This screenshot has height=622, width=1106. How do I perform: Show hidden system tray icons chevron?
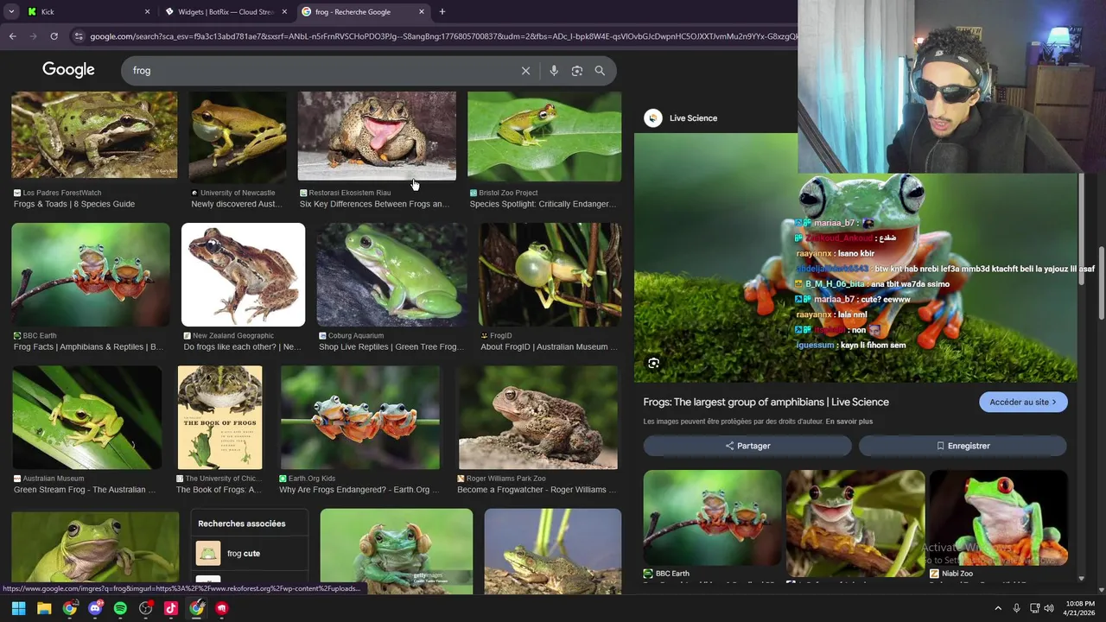998,608
